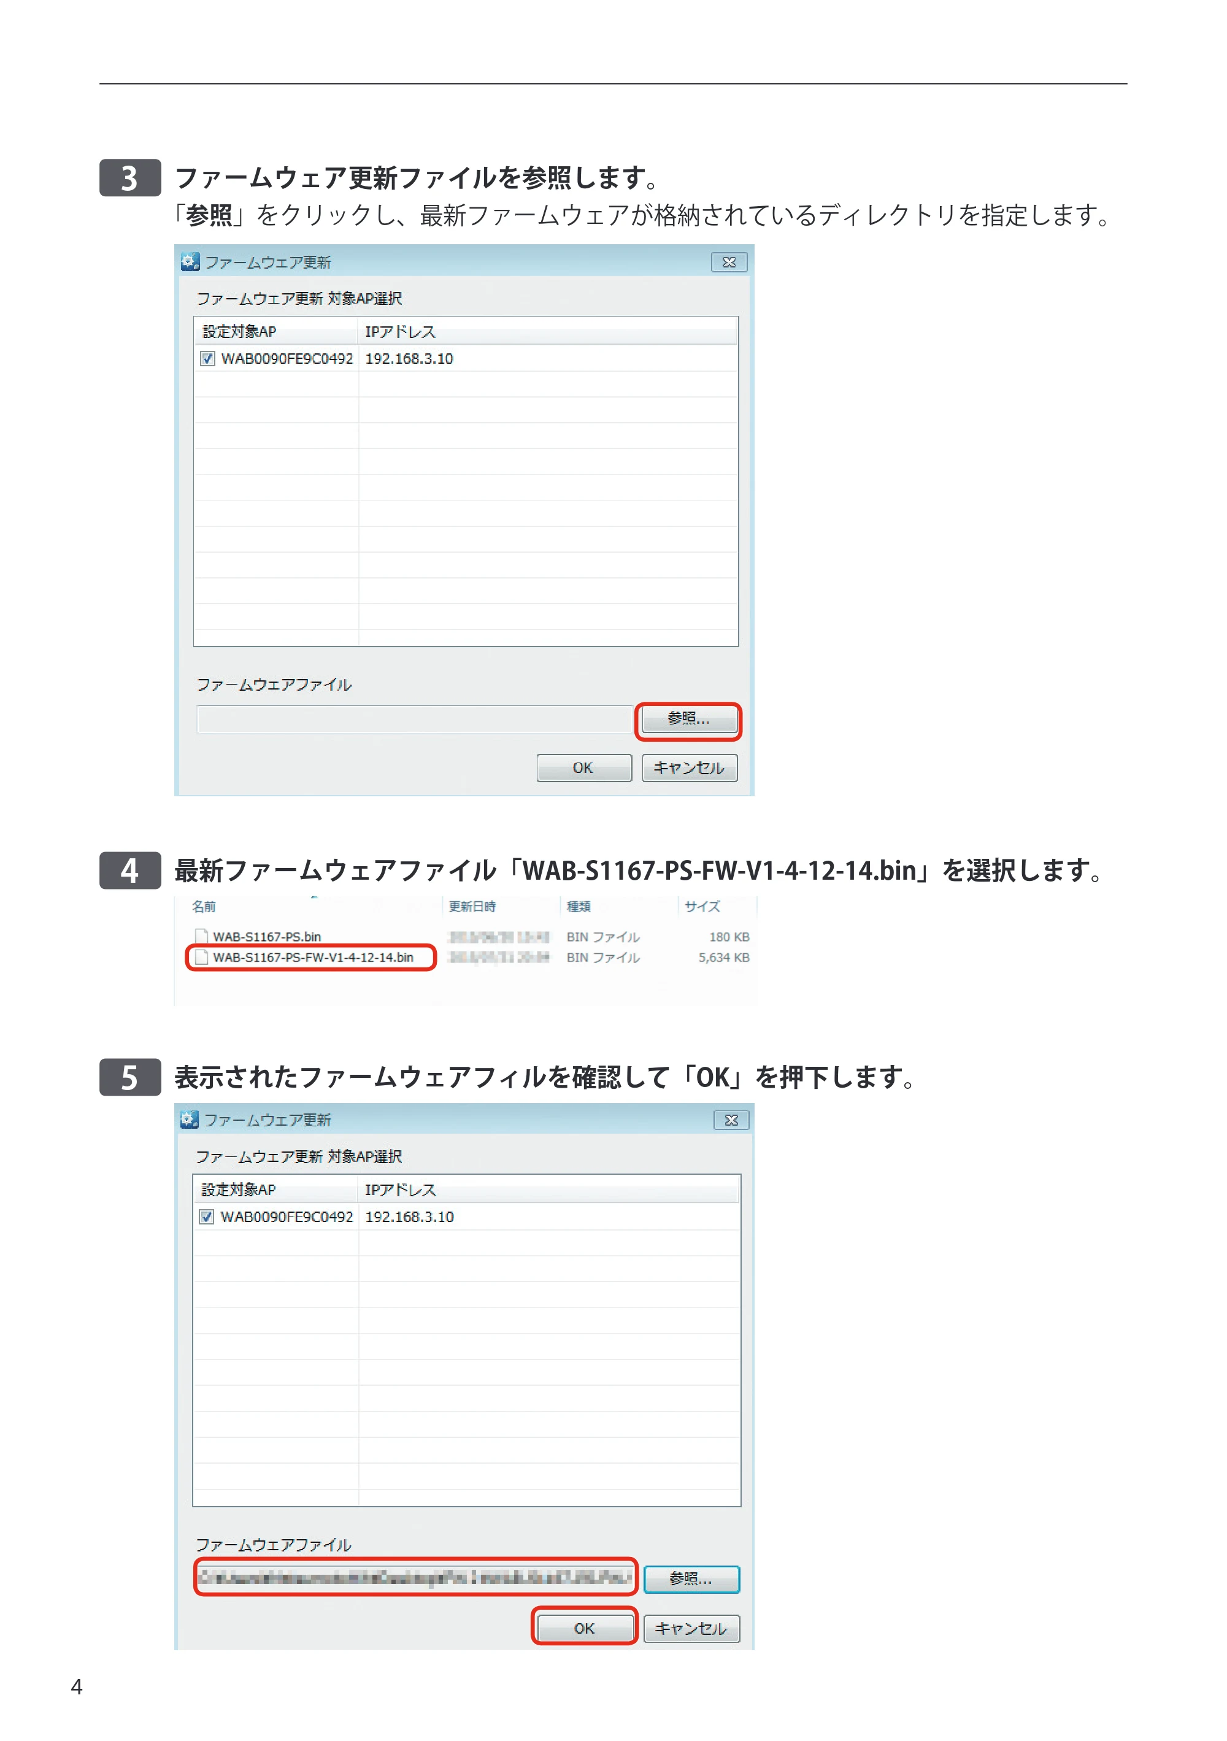Close the step 5 ファームウェア更新 dialog
The width and height of the screenshot is (1227, 1741).
[x=731, y=1120]
